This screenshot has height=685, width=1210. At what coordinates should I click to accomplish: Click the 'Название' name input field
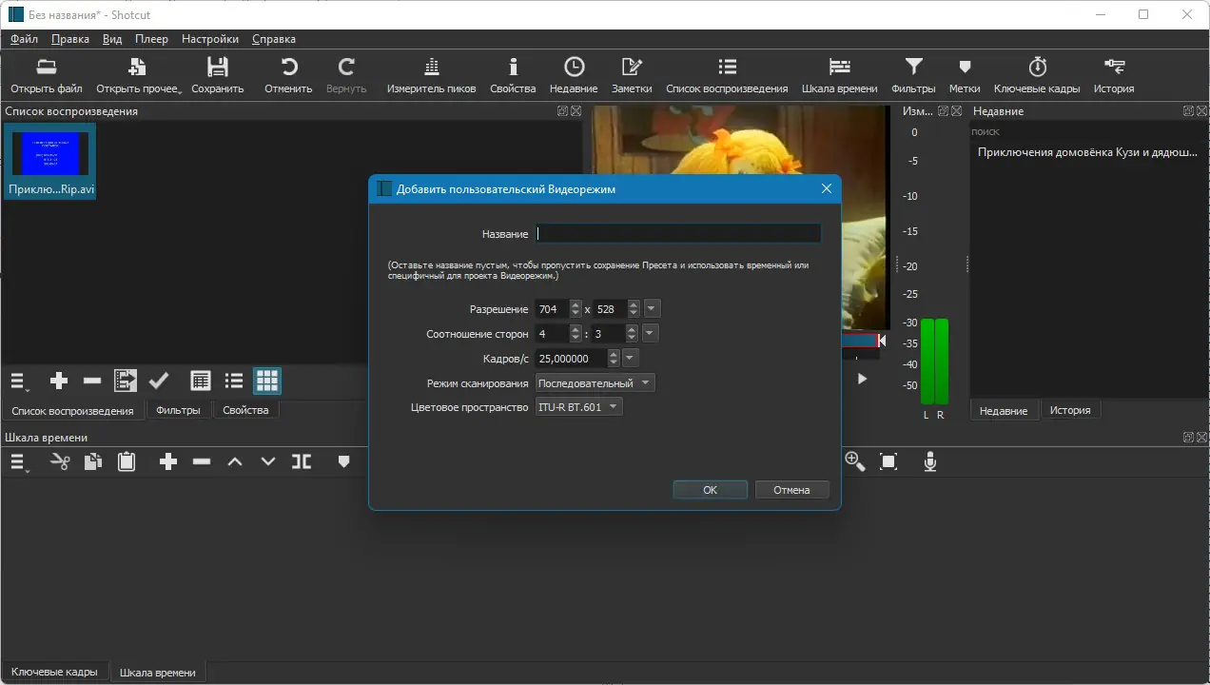point(677,233)
